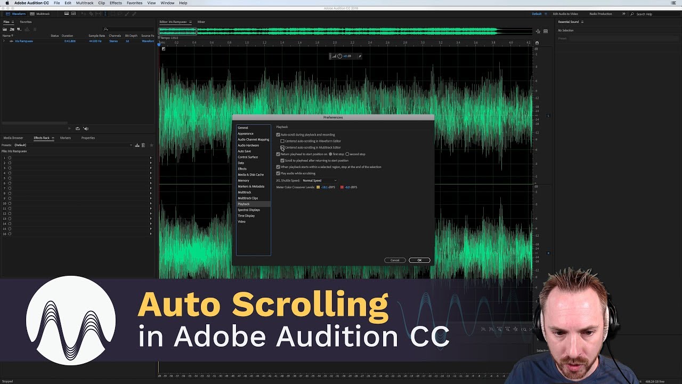
Task: Save effects rack preset icon
Action: [137, 145]
